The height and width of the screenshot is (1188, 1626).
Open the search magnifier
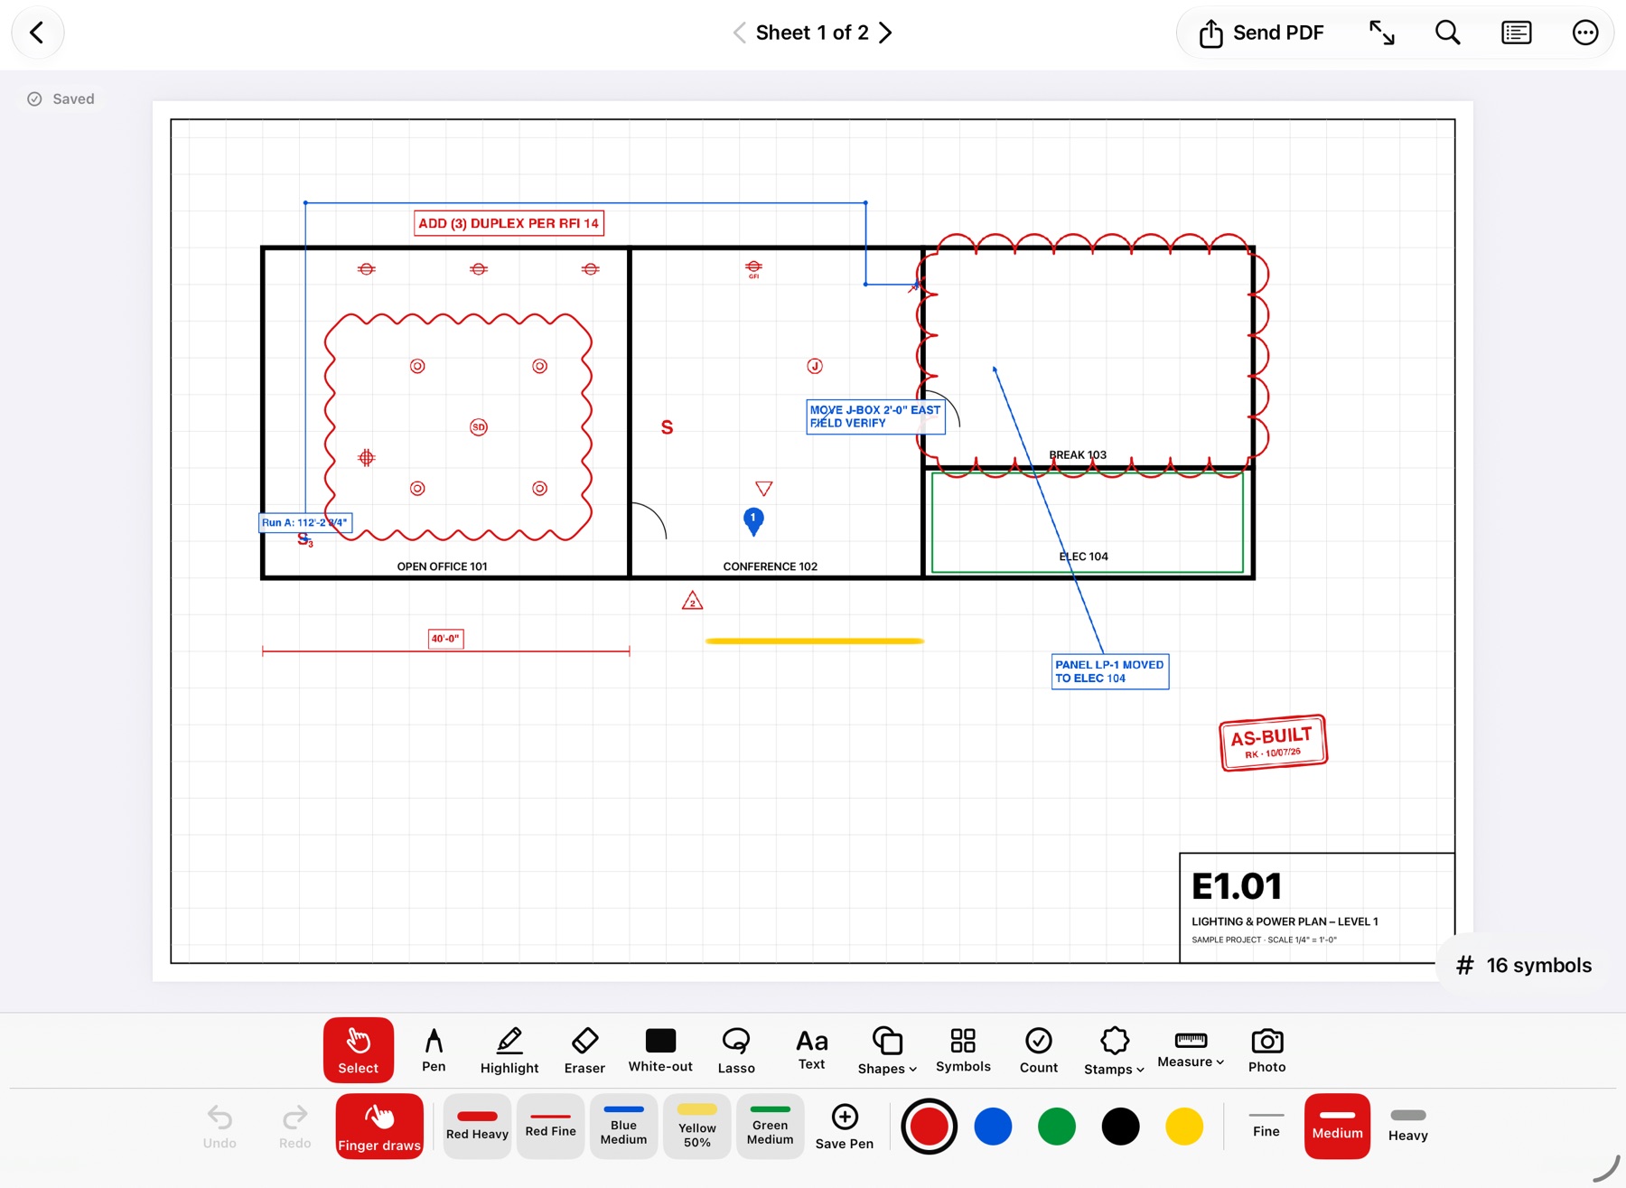coord(1447,33)
